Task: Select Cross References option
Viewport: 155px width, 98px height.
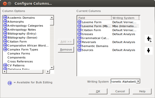Action: [x=20, y=61]
